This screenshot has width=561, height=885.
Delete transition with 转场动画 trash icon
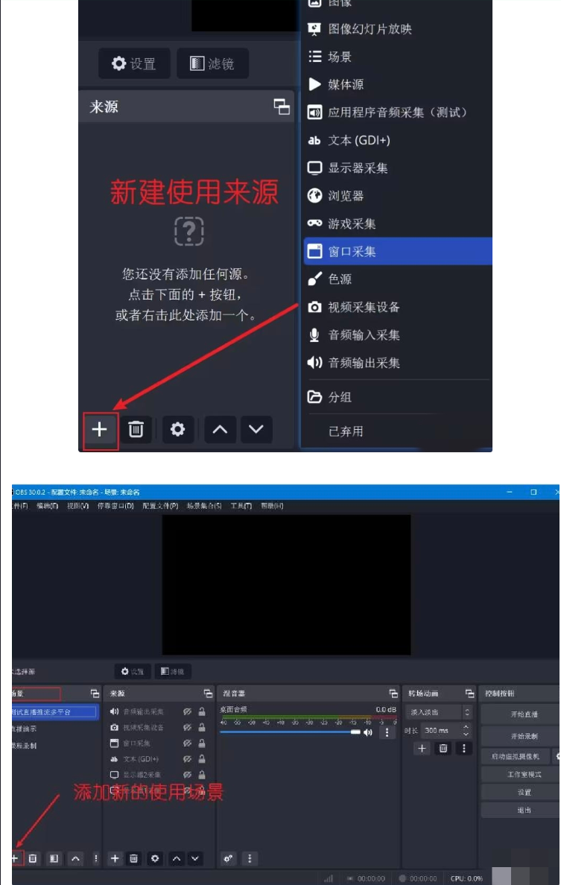tap(443, 748)
